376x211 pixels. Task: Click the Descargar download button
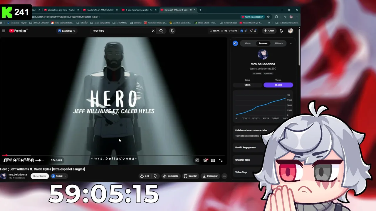pos(210,176)
